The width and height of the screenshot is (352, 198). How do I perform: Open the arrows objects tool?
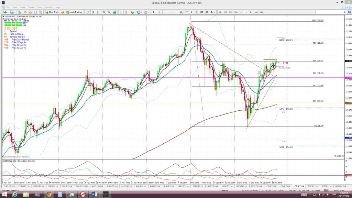click(x=212, y=12)
